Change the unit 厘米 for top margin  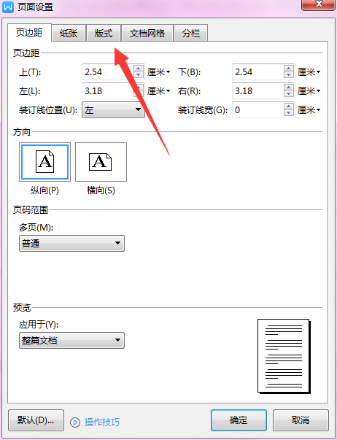pos(159,72)
